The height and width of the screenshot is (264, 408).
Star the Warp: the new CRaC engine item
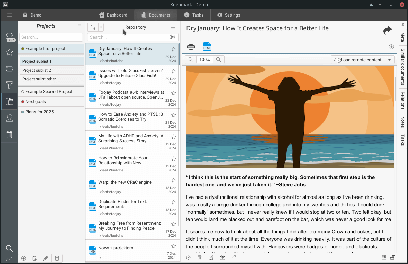174,180
